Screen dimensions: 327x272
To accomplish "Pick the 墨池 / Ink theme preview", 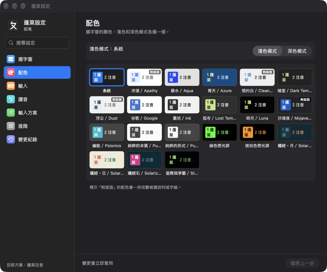I will pyautogui.click(x=182, y=105).
